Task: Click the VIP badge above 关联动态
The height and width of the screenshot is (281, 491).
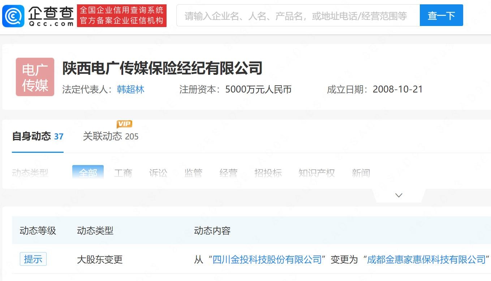Action: (x=124, y=124)
